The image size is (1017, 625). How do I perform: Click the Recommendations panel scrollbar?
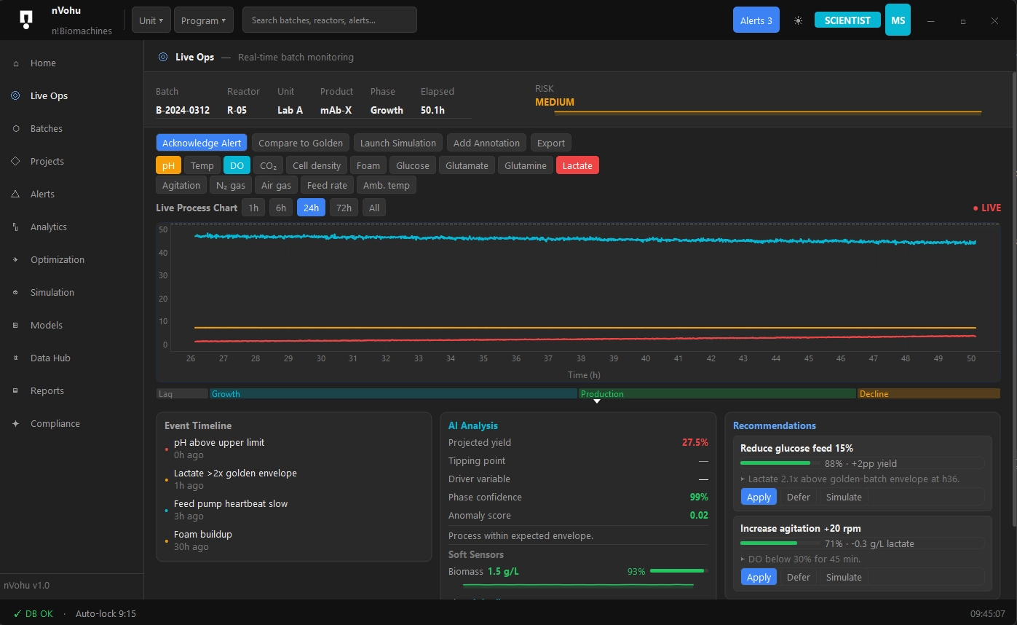tap(1014, 299)
